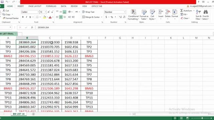Open Merge & Center dropdown arrow
Screen dimensions: 214x120
click(102, 17)
